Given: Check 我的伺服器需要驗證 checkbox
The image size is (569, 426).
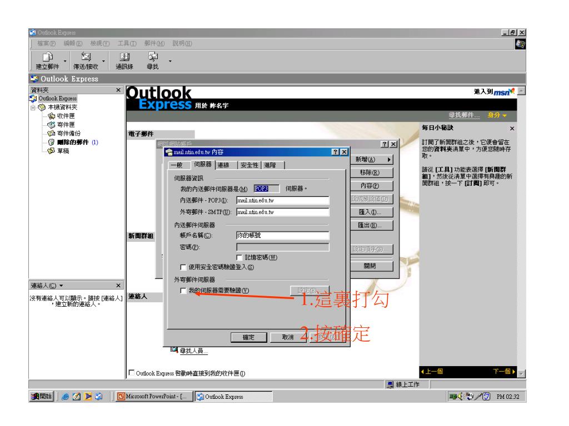Looking at the screenshot, I should pos(183,291).
